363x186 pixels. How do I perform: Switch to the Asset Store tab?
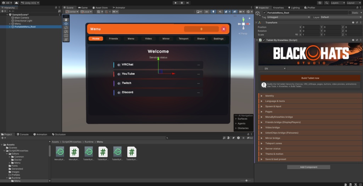[x=100, y=8]
